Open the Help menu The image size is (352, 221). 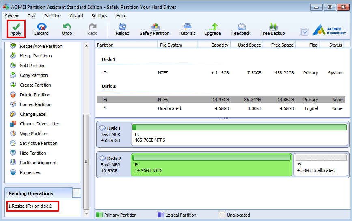[120, 16]
